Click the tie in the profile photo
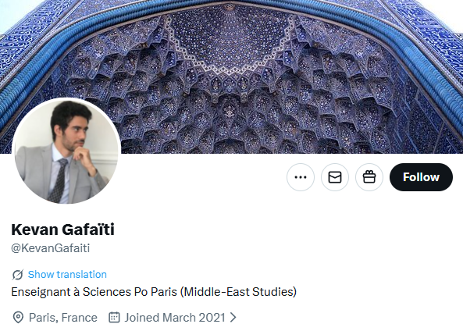This screenshot has width=463, height=331. (59, 180)
